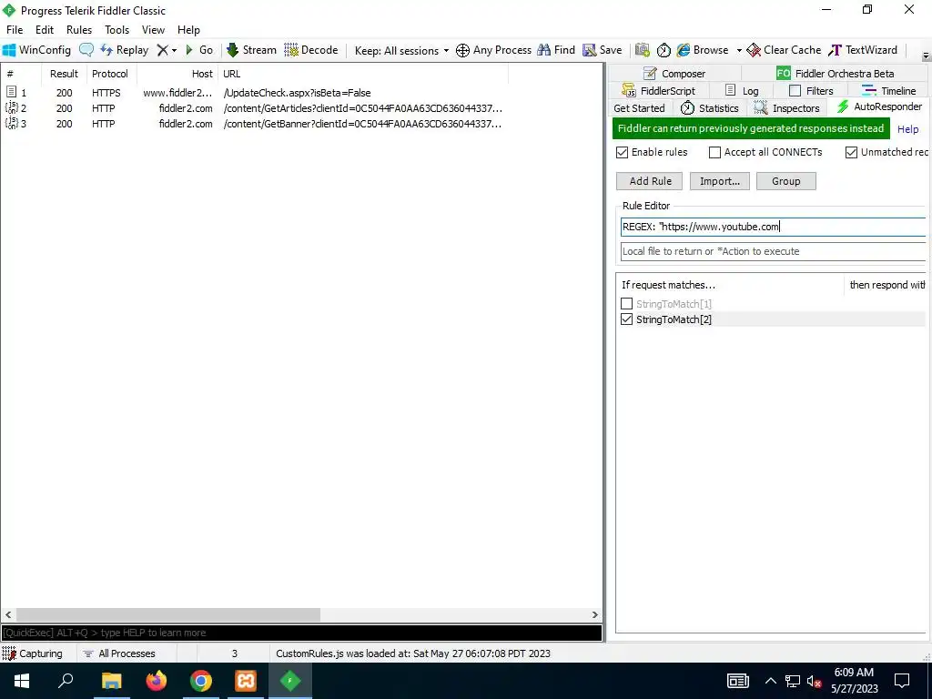
Task: Open Fiddler Orchestra Beta tab
Action: (x=836, y=73)
